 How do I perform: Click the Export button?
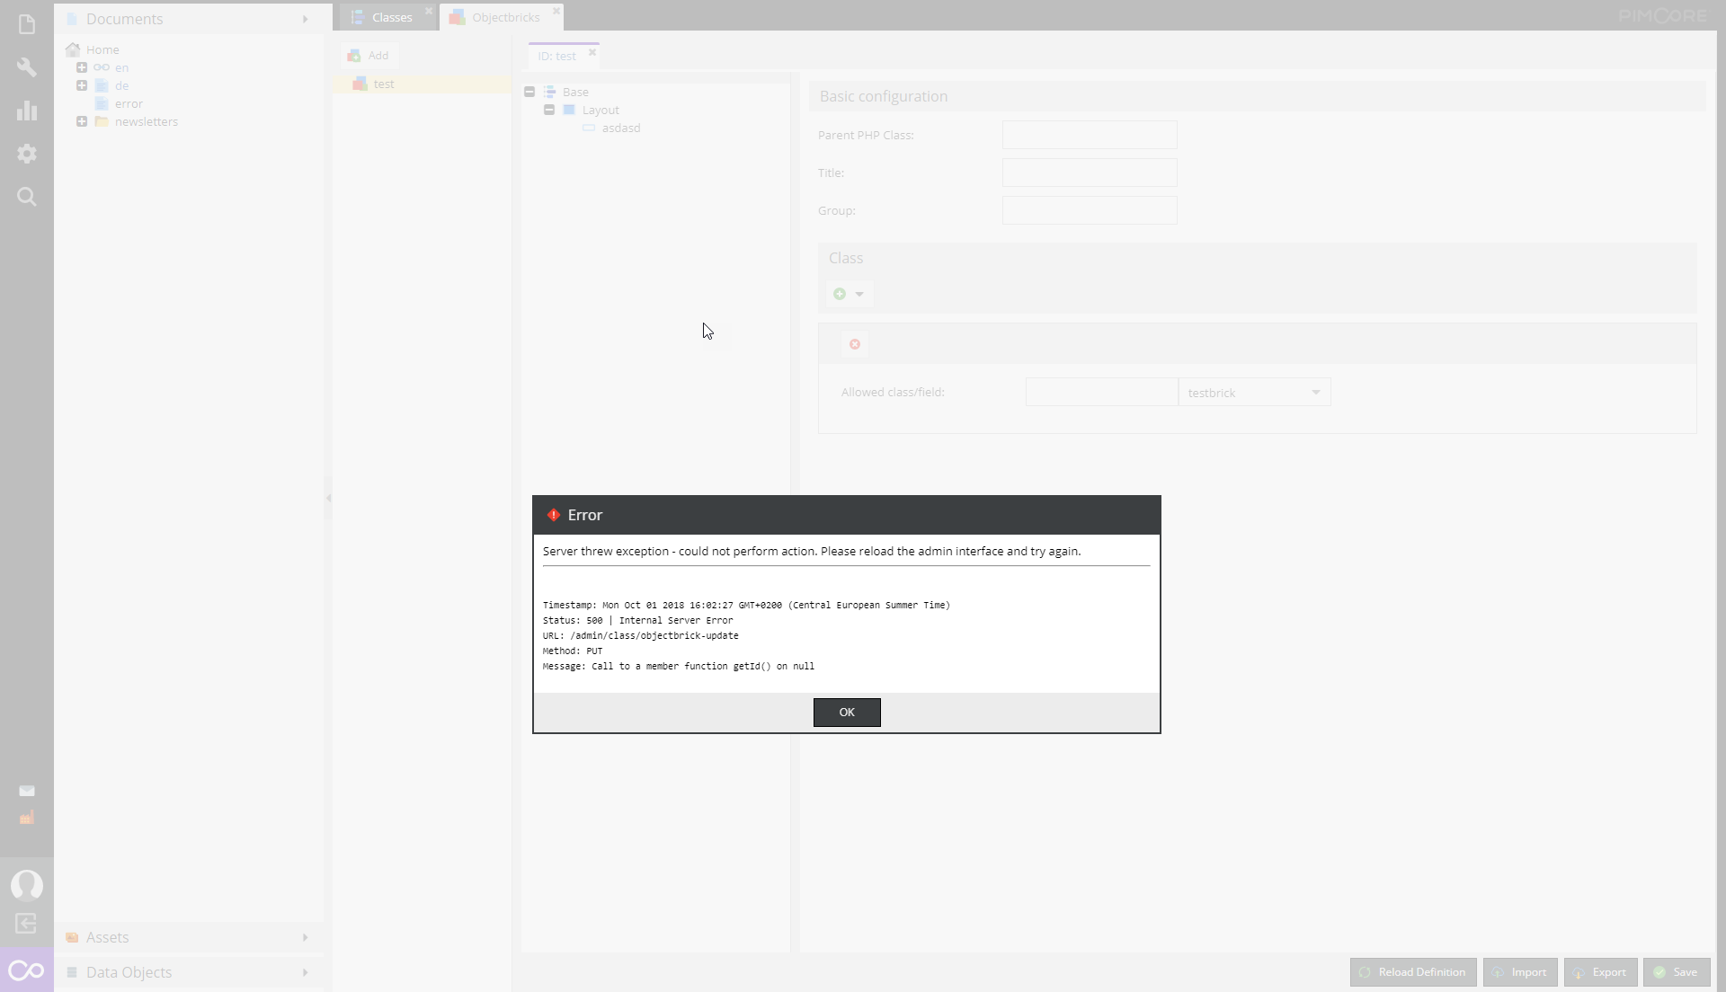point(1601,972)
